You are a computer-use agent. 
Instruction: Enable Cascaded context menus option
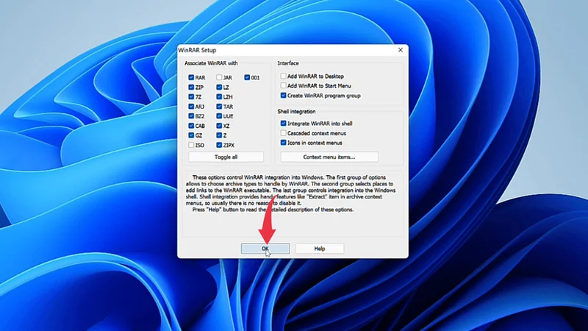pos(284,133)
